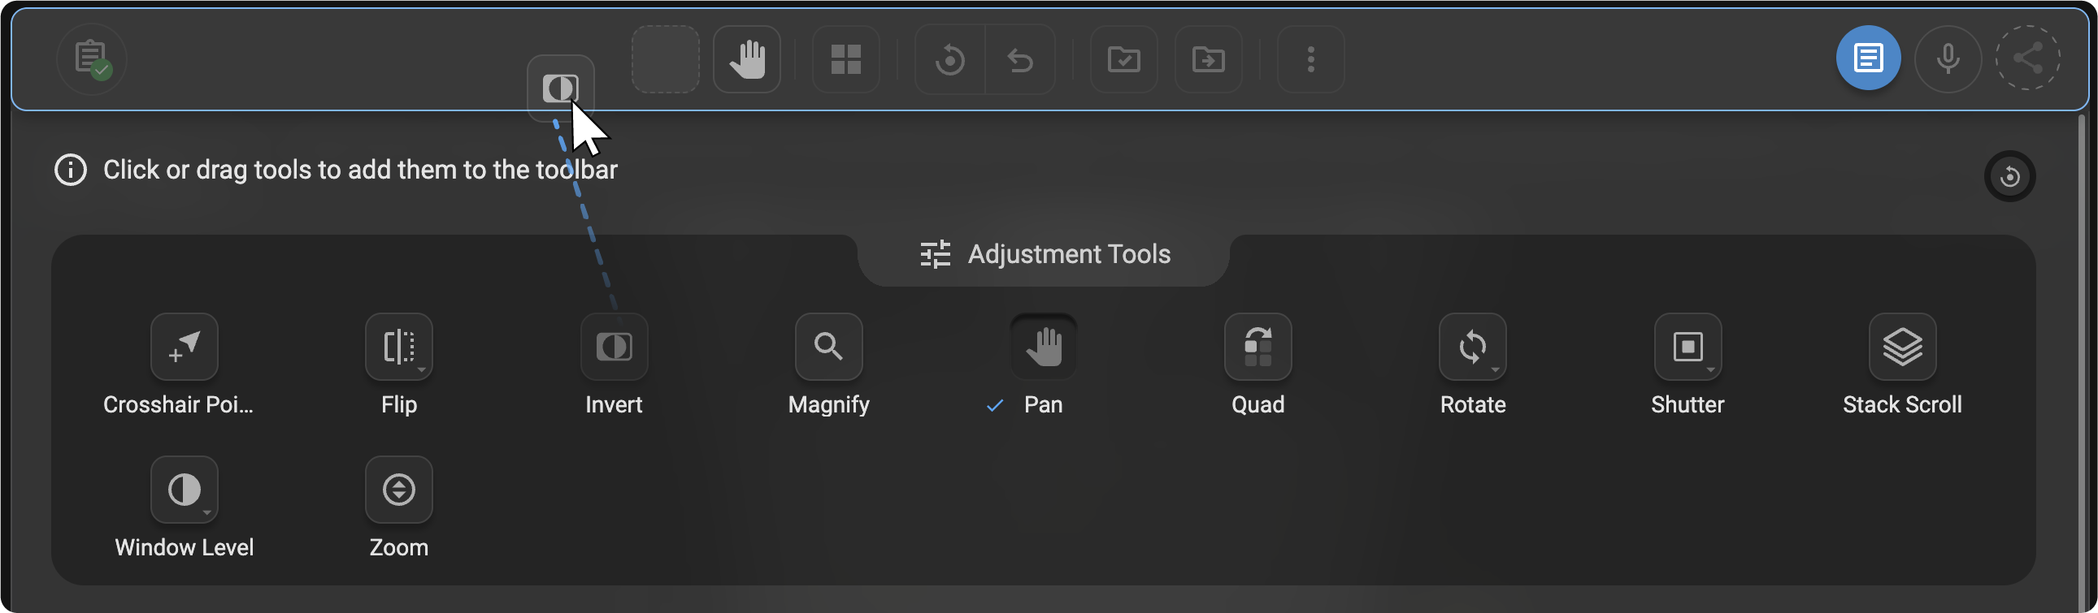Toggle the blue report panel button
Screen dimensions: 2098x613
pos(1867,58)
